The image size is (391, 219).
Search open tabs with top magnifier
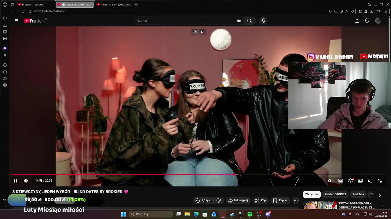[x=369, y=5]
